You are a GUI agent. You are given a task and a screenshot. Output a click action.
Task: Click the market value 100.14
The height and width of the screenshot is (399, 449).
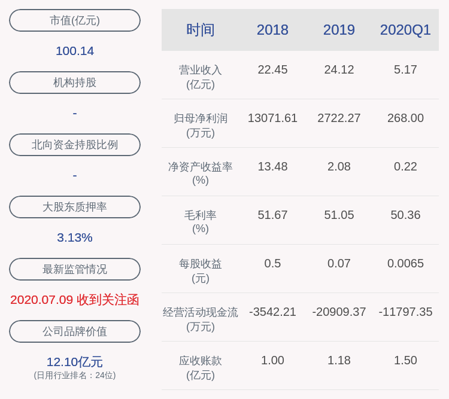point(75,51)
